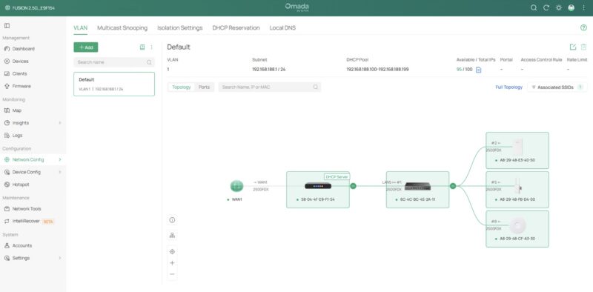This screenshot has height=292, width=593.
Task: Click the DHCP Server tag
Action: point(337,176)
